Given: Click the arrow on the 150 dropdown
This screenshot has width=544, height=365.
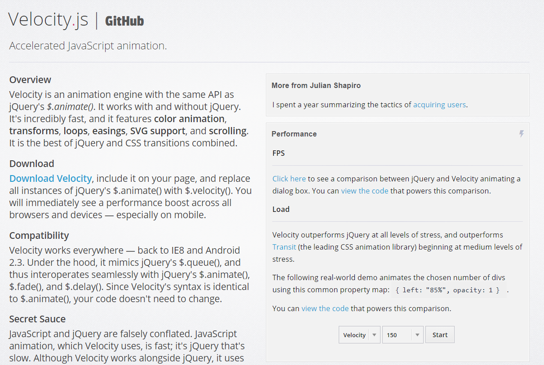Looking at the screenshot, I should [x=417, y=335].
